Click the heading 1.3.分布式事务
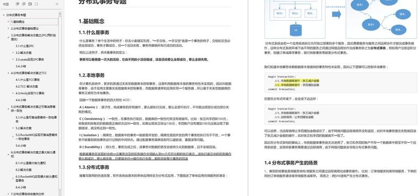 point(94,167)
